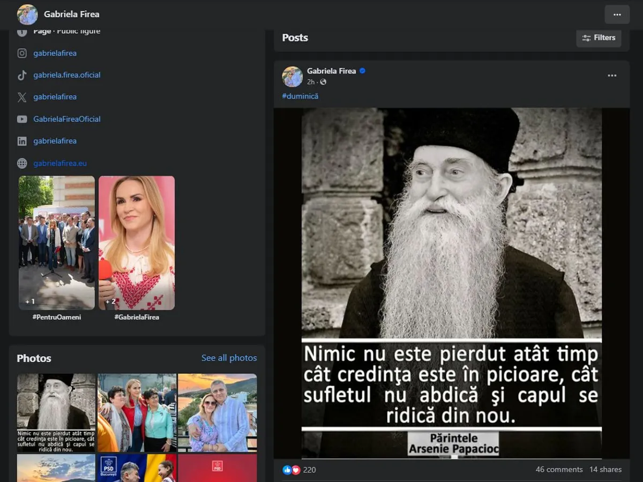Open the post options three-dot menu
Viewport: 643px width, 482px height.
click(x=612, y=76)
